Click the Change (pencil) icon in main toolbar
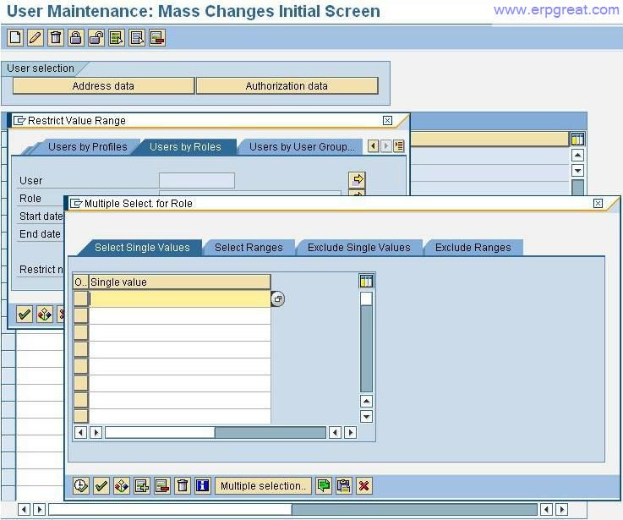623x520 pixels. (x=36, y=38)
